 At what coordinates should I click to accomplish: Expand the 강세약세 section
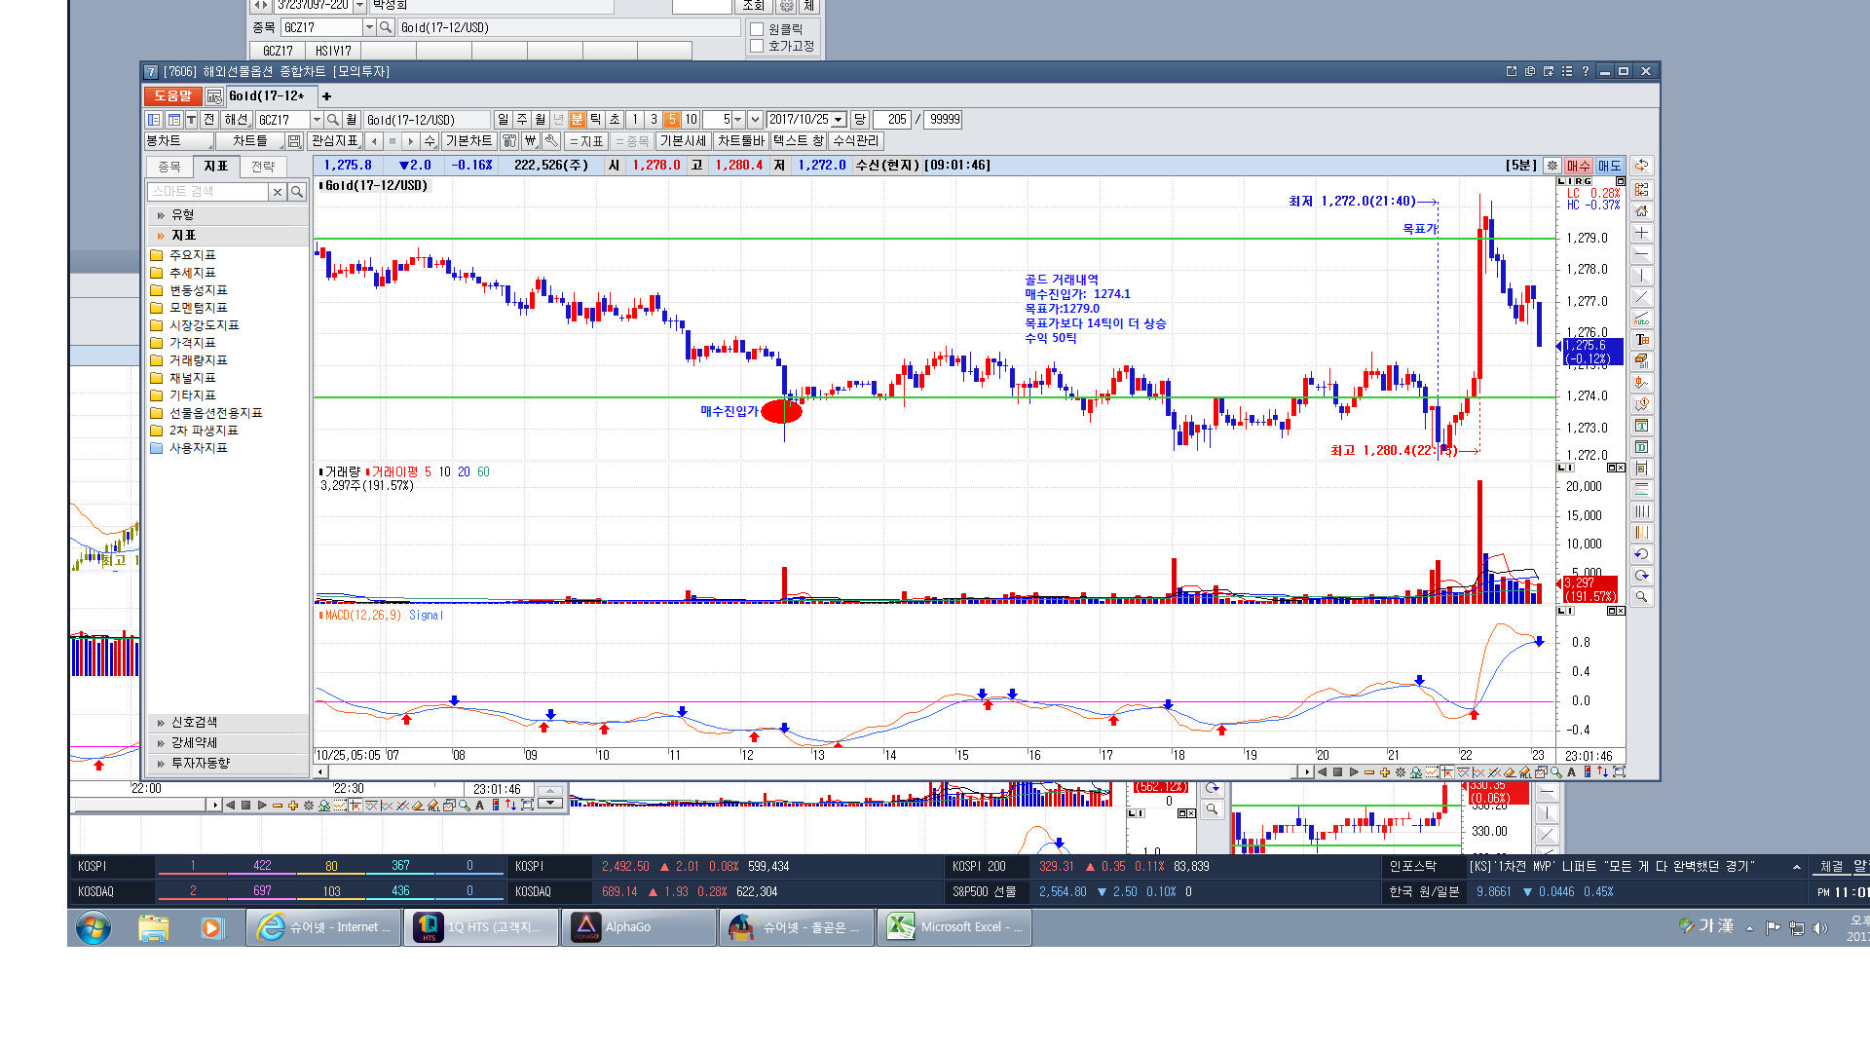pos(228,743)
